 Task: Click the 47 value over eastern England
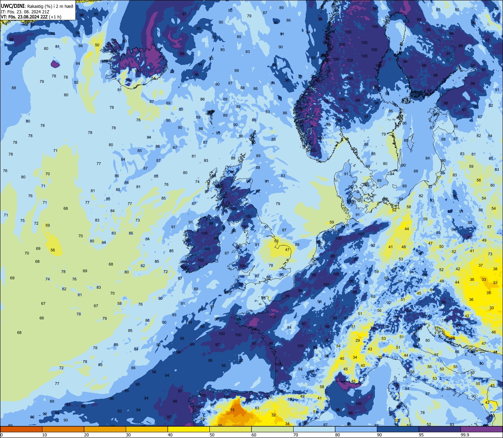[x=287, y=250]
